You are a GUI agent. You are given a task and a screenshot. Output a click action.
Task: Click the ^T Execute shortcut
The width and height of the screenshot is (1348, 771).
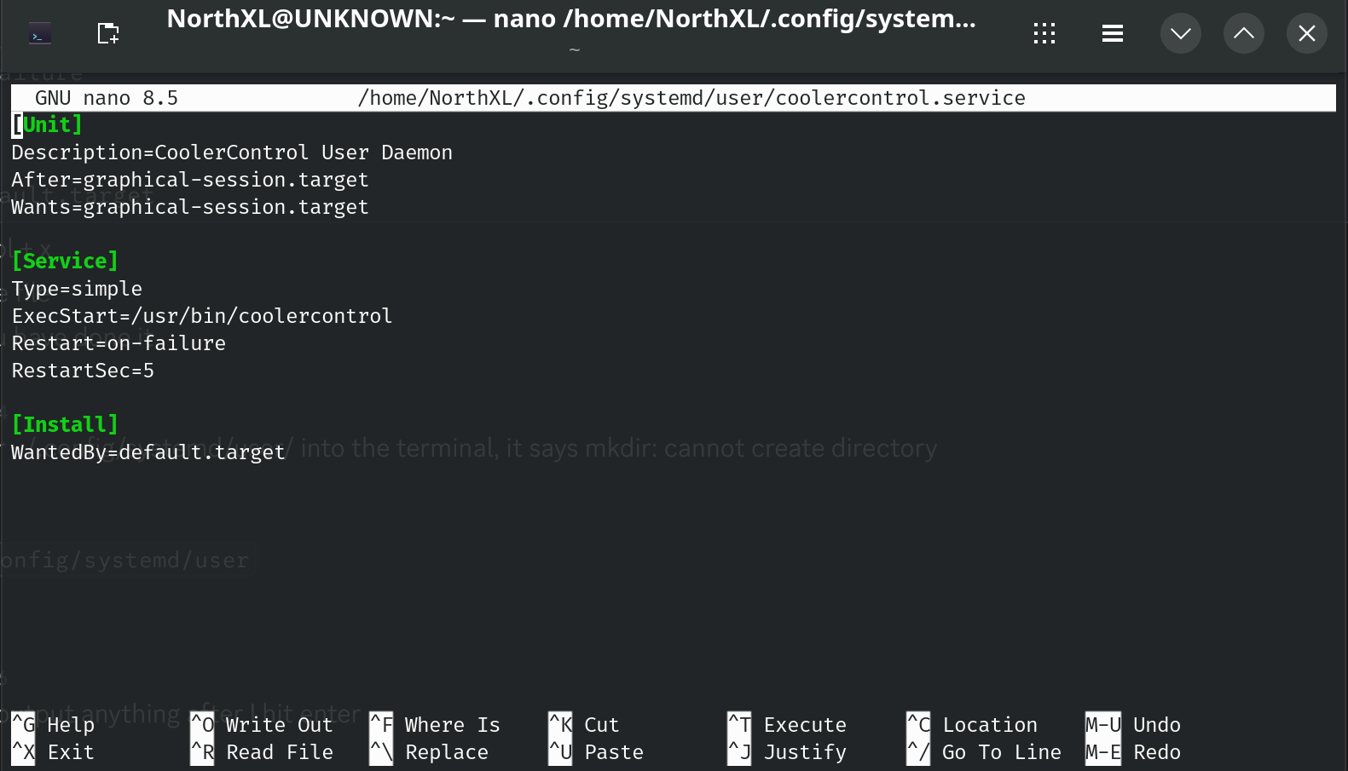point(787,725)
